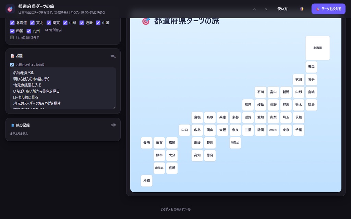The height and width of the screenshot is (219, 351).
Task: Uncheck the 四国 region checkbox
Action: [x=12, y=31]
